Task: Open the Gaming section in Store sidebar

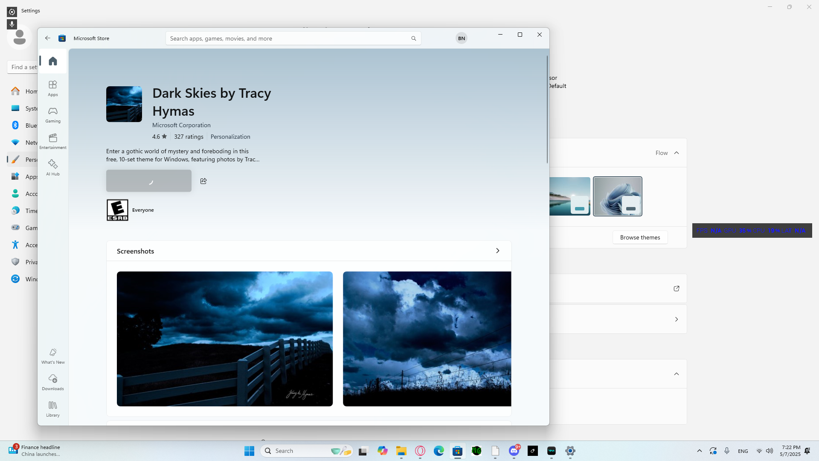Action: [53, 115]
